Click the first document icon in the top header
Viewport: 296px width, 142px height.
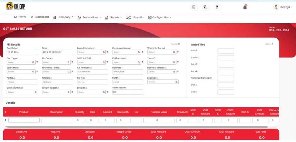[194, 7]
